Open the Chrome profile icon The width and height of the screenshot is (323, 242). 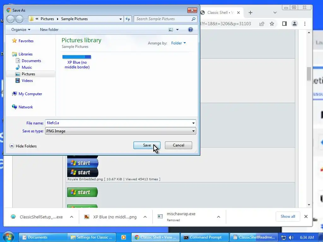click(x=295, y=24)
